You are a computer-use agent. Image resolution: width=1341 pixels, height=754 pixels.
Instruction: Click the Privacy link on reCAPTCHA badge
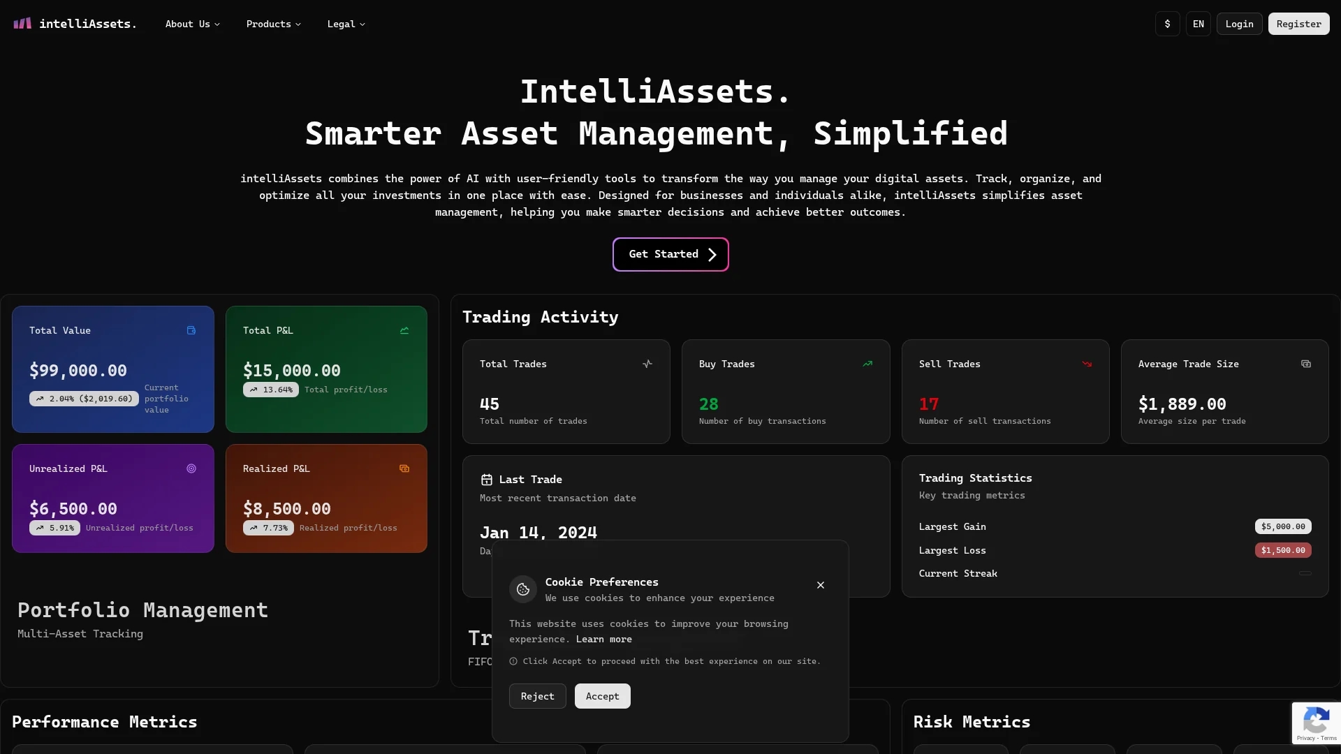coord(1305,739)
